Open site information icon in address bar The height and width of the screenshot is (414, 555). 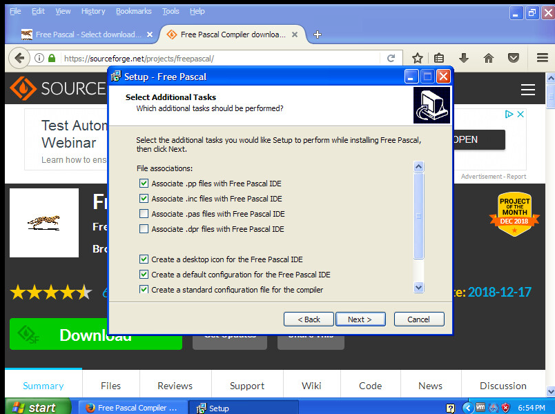(39, 58)
